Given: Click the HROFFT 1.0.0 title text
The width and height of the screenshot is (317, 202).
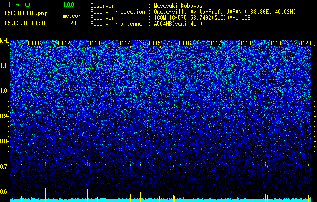Looking at the screenshot, I should (x=39, y=4).
